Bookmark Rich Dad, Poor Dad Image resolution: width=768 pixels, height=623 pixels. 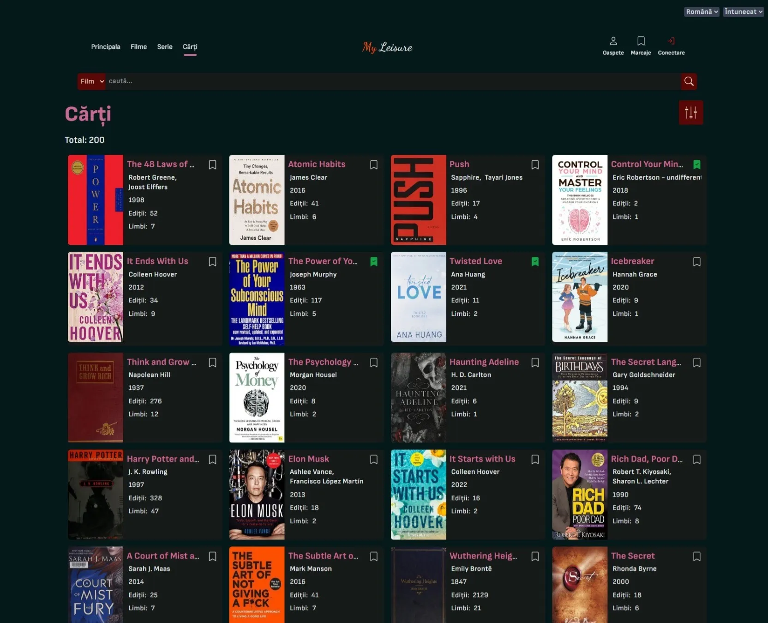click(x=697, y=460)
